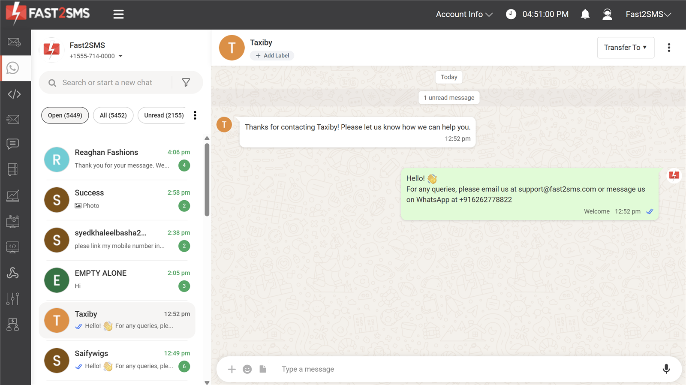Open the settings sliders icon in the sidebar
The height and width of the screenshot is (385, 686).
[13, 298]
